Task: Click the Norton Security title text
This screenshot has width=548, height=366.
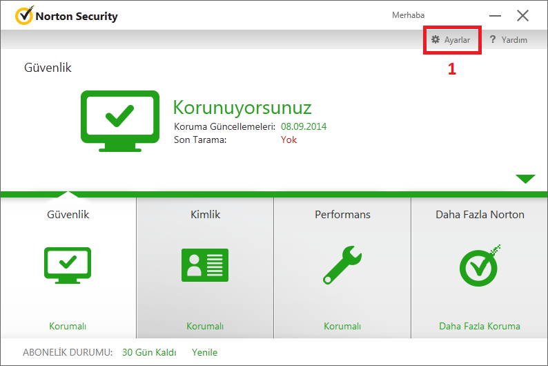Action: click(77, 17)
